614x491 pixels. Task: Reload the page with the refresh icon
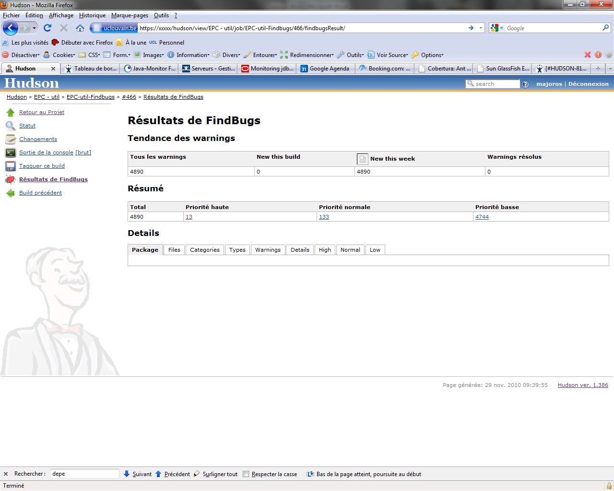[x=47, y=28]
